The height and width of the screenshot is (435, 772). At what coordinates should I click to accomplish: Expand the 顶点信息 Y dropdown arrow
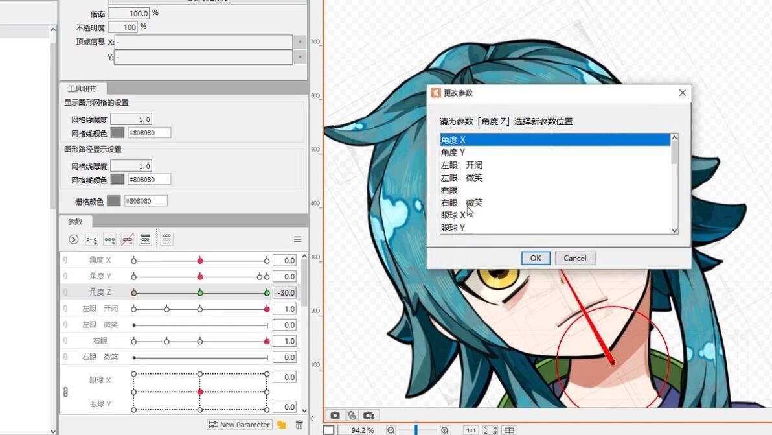click(299, 57)
